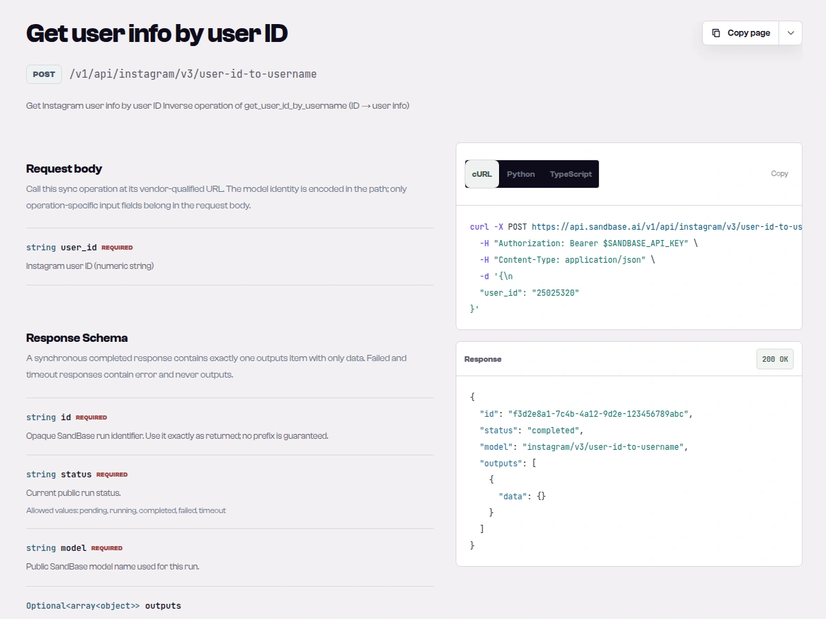Click the Request body heading
The width and height of the screenshot is (826, 619).
[64, 169]
